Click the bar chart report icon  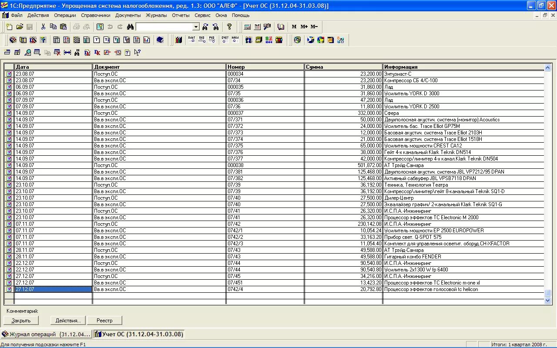coord(147,40)
